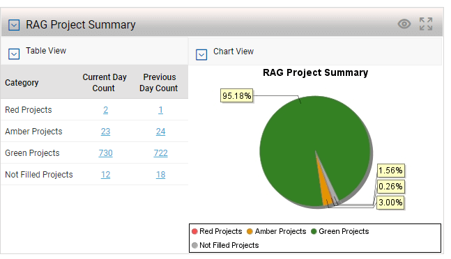Click the chart title RAG Project Summary

point(315,72)
